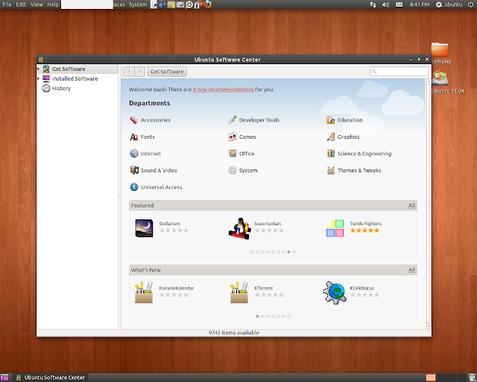This screenshot has width=477, height=382.
Task: Open the messaging envelope indicator
Action: click(399, 4)
